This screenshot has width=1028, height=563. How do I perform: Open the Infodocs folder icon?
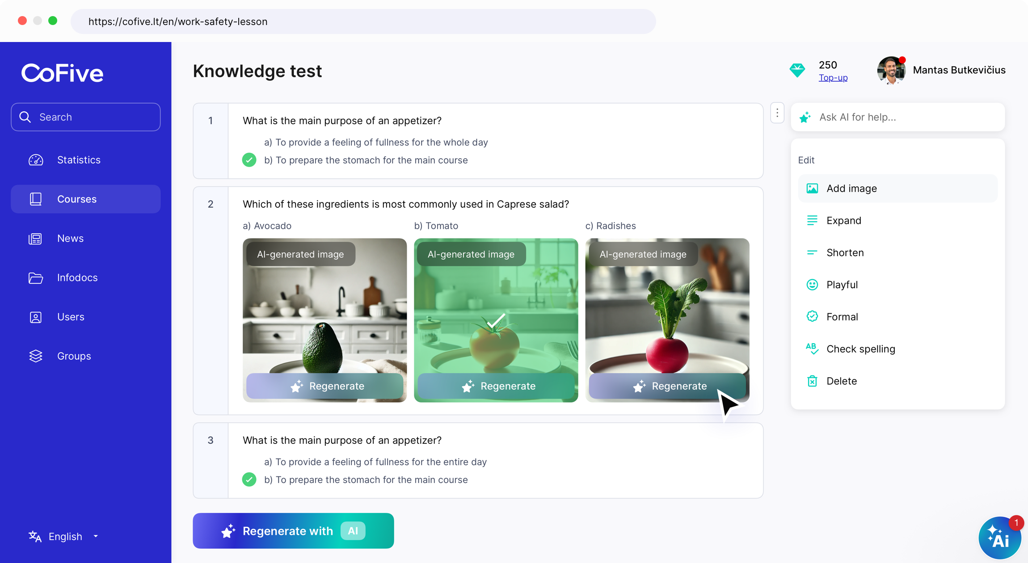point(36,278)
